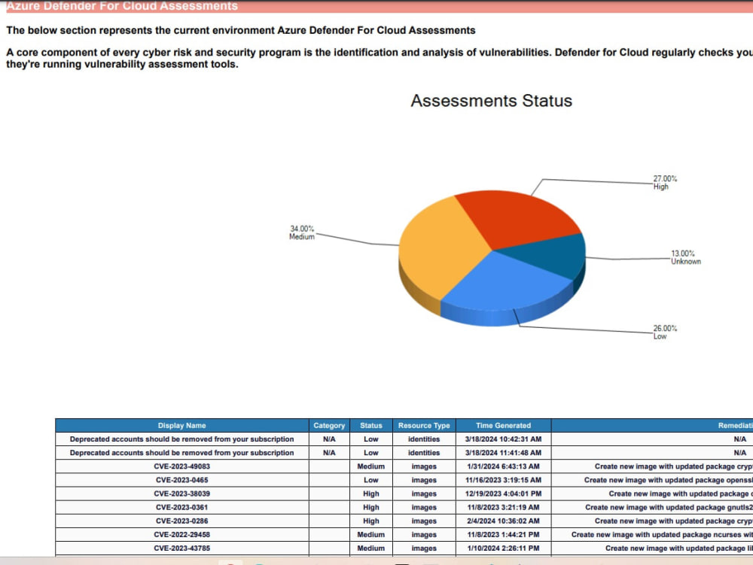The width and height of the screenshot is (753, 565).
Task: Click the Medium status in the CVE-2023-49083 row
Action: [370, 466]
